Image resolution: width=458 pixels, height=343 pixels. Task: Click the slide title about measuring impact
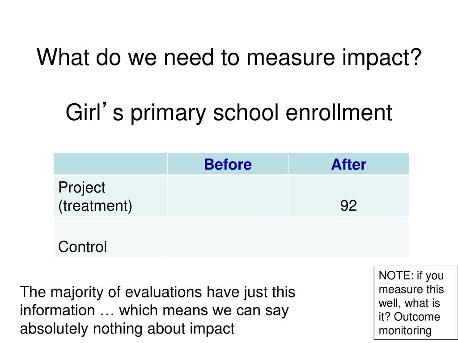(x=229, y=57)
